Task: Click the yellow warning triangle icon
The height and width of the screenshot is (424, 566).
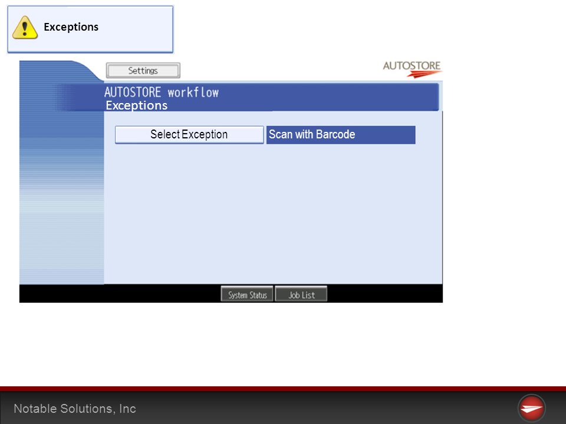Action: [x=25, y=28]
